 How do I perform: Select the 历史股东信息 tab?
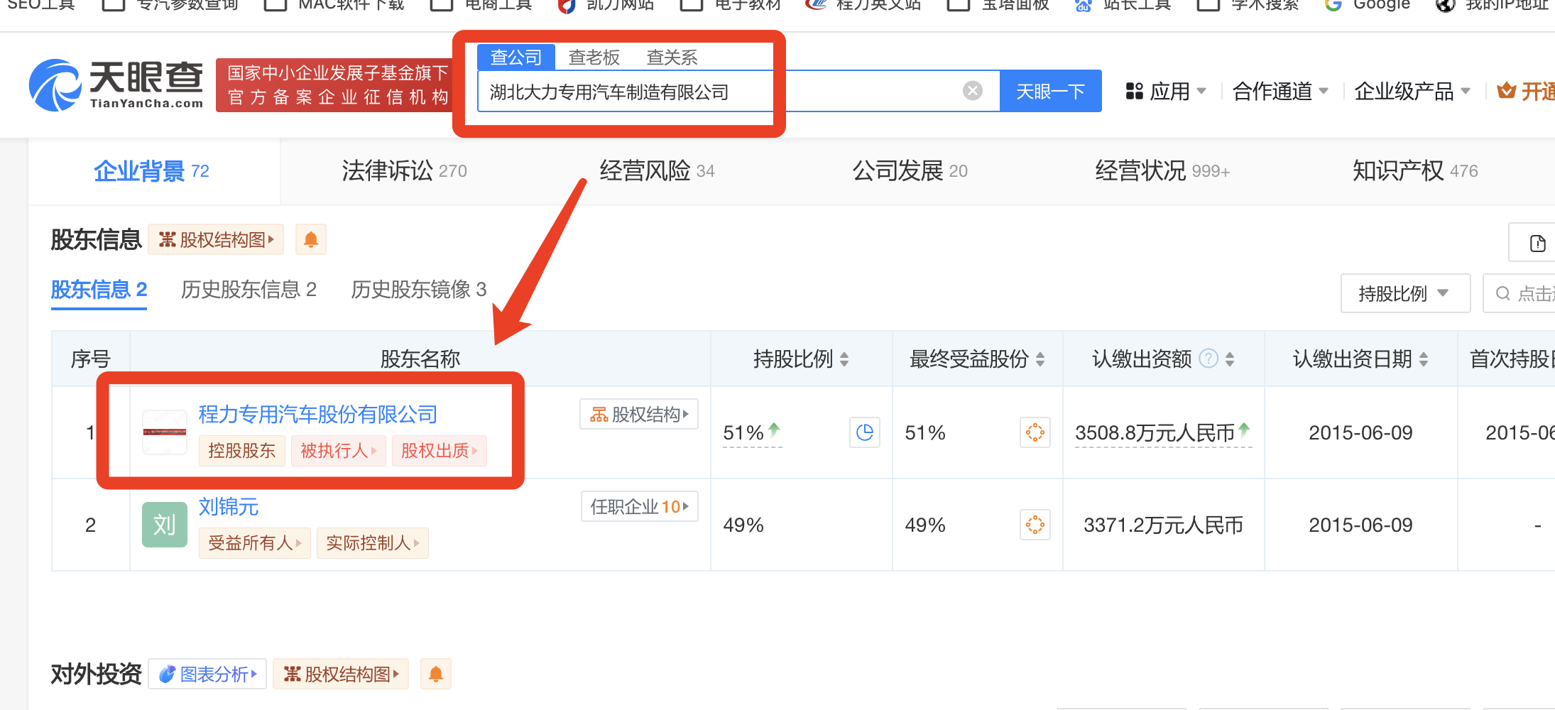pos(249,290)
